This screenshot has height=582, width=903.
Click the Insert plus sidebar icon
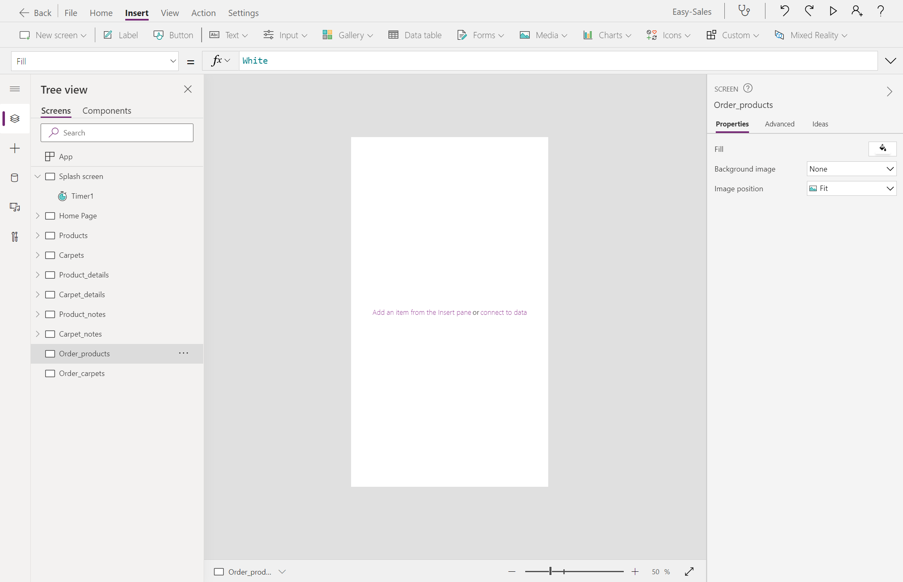tap(15, 148)
